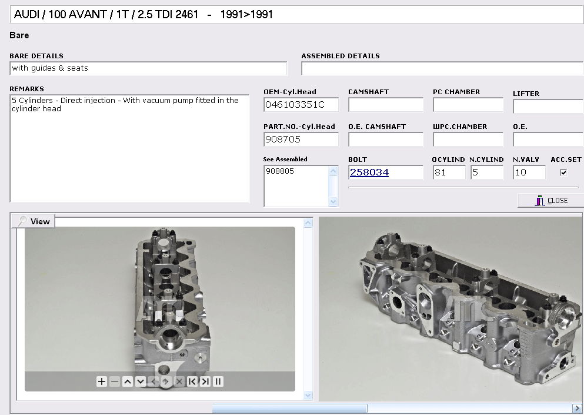Click the right cylinder head photo
The height and width of the screenshot is (415, 584).
pos(451,309)
